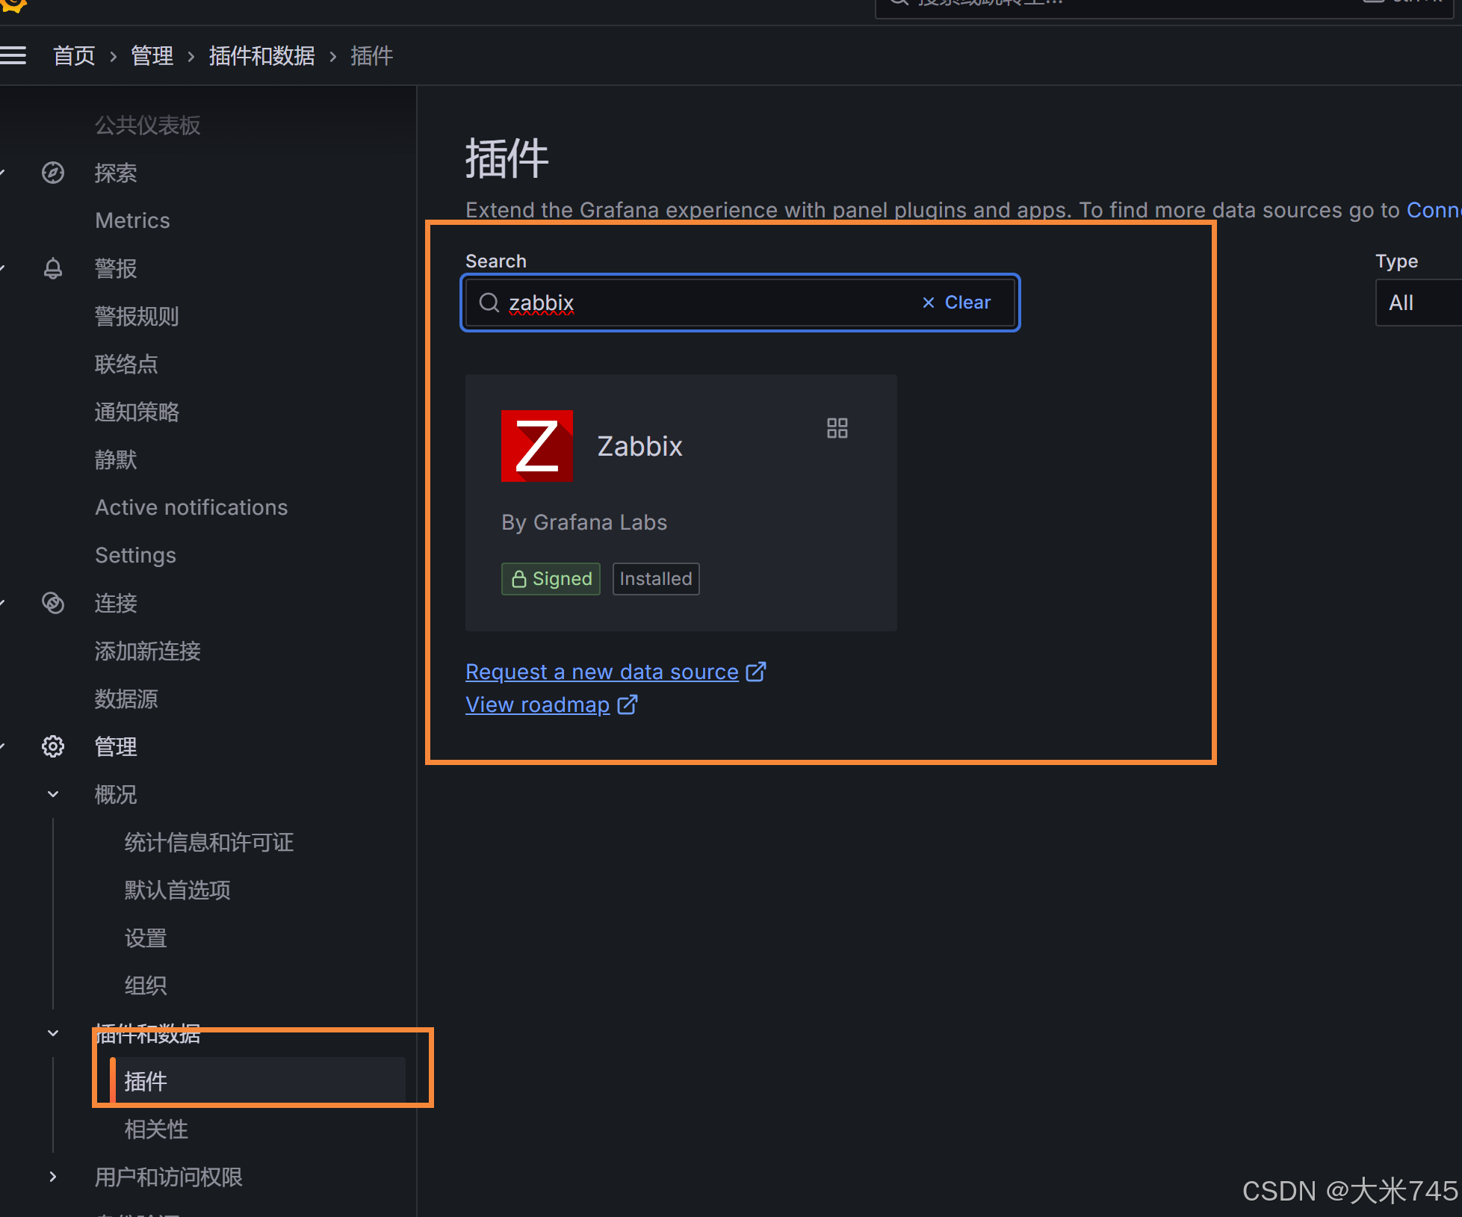
Task: Open 设置 under 概况 in sidebar
Action: 146,938
